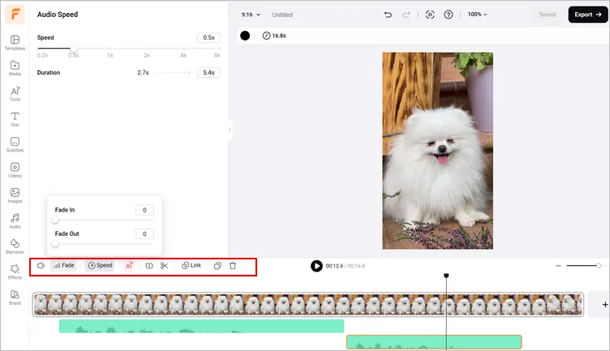Image resolution: width=610 pixels, height=351 pixels.
Task: Open the Effects sidebar panel
Action: [15, 272]
